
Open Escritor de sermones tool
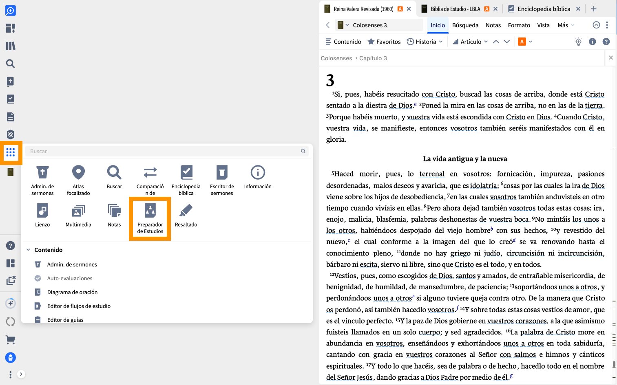(222, 180)
